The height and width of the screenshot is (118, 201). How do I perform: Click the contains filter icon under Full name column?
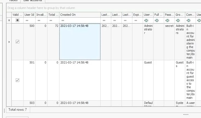point(157,20)
